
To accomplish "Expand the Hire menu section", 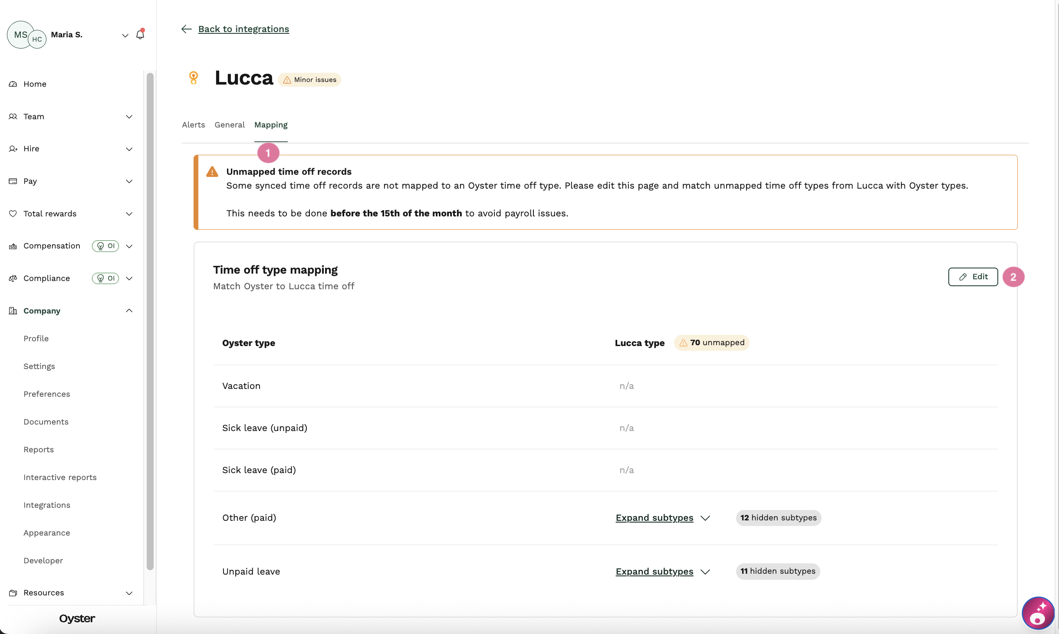I will click(x=129, y=149).
